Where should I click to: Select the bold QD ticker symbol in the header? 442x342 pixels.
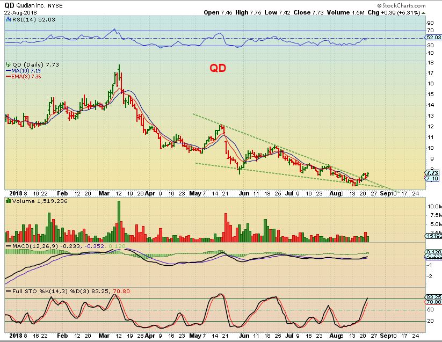pyautogui.click(x=9, y=5)
